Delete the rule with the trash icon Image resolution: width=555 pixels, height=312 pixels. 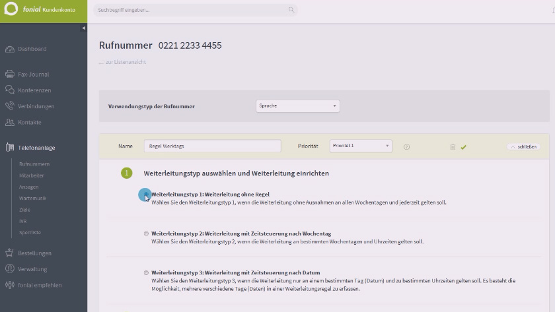tap(453, 146)
